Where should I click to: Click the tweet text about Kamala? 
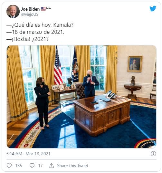coord(40,32)
